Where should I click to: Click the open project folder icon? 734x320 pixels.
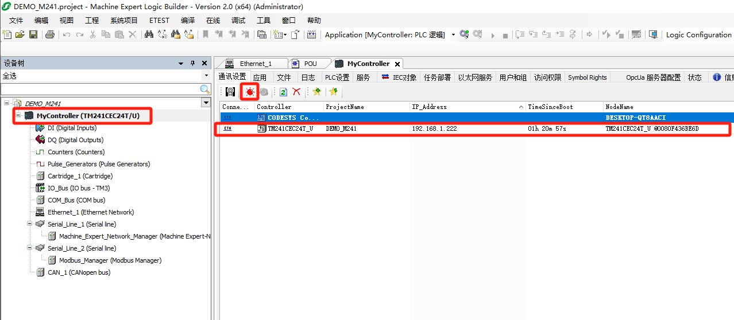point(20,35)
